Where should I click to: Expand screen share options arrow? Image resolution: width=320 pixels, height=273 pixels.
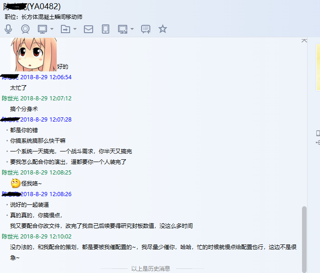(x=132, y=29)
